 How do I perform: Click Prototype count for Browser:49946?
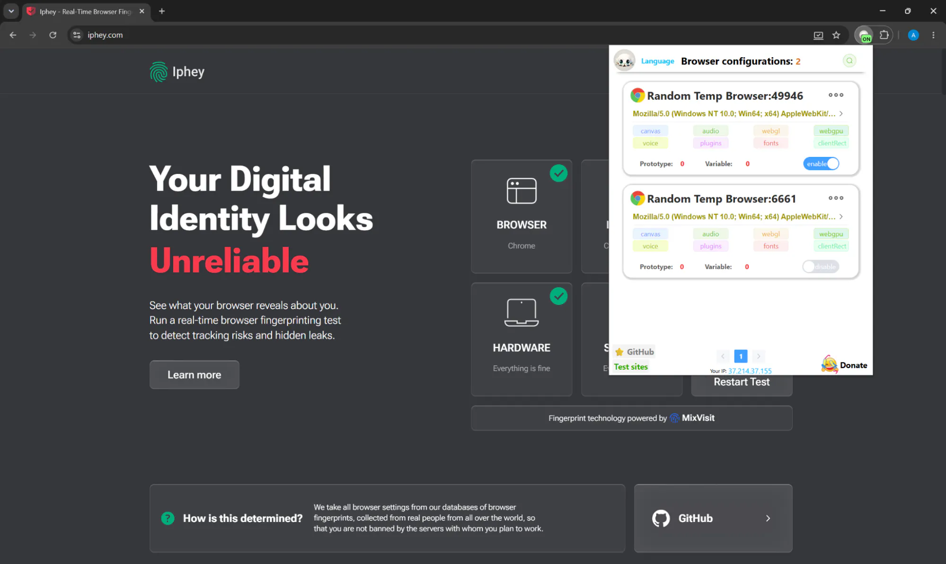(x=682, y=164)
